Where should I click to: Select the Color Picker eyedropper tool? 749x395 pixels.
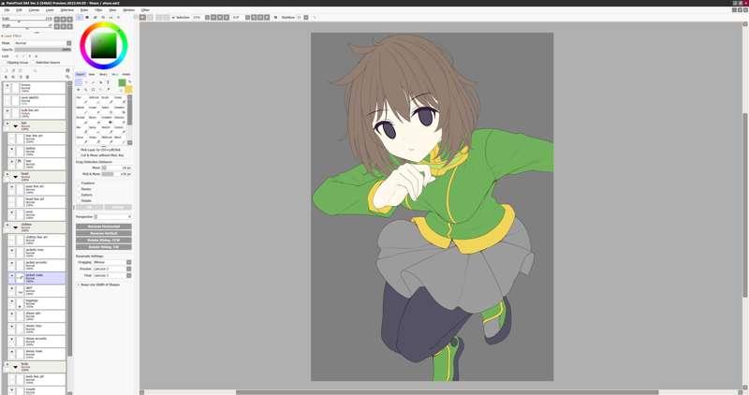pyautogui.click(x=108, y=89)
